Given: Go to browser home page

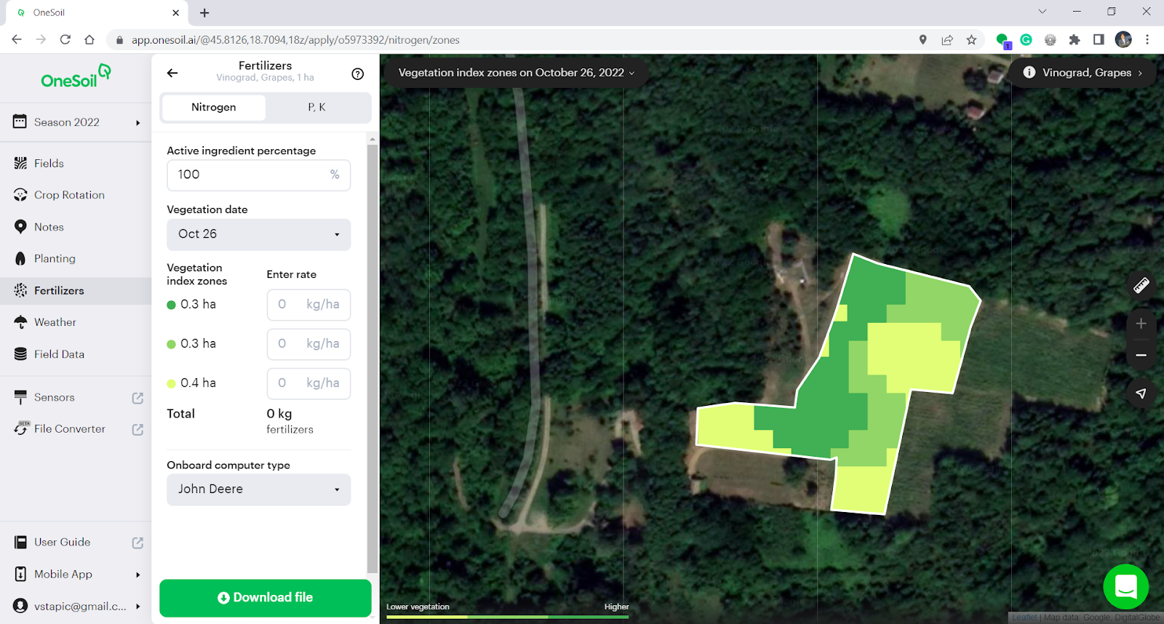Looking at the screenshot, I should click(89, 40).
